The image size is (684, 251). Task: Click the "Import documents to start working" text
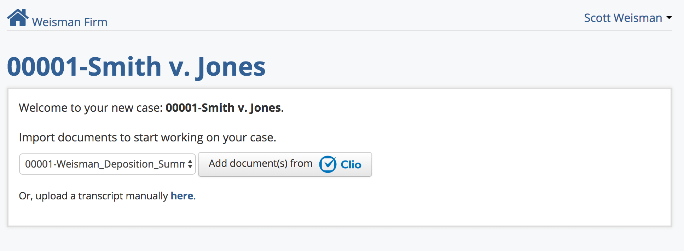click(147, 138)
